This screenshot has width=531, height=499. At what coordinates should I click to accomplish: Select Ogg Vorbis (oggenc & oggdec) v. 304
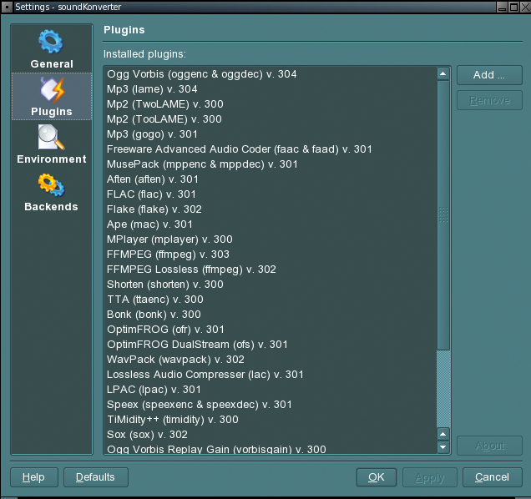coord(270,74)
